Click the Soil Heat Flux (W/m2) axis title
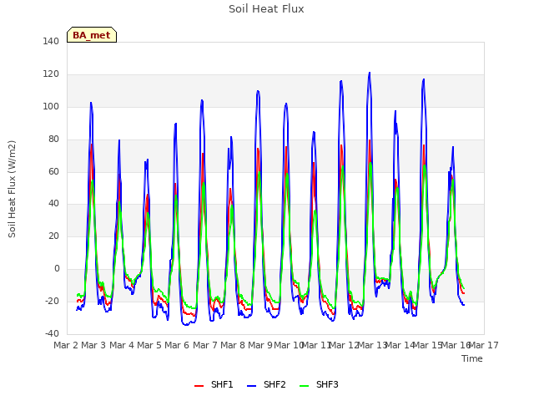 pos(12,189)
